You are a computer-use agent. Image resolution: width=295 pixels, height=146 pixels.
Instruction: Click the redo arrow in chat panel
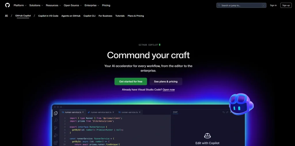227,112
